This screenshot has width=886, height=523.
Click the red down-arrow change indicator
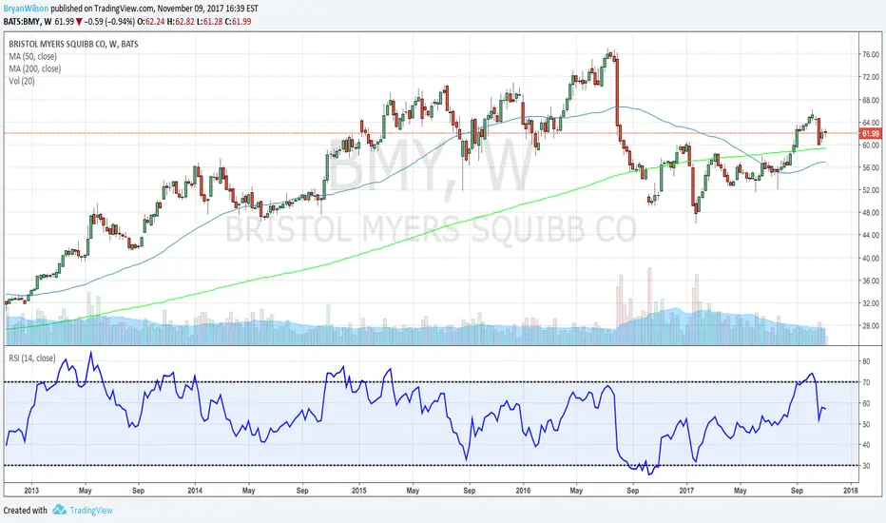80,22
